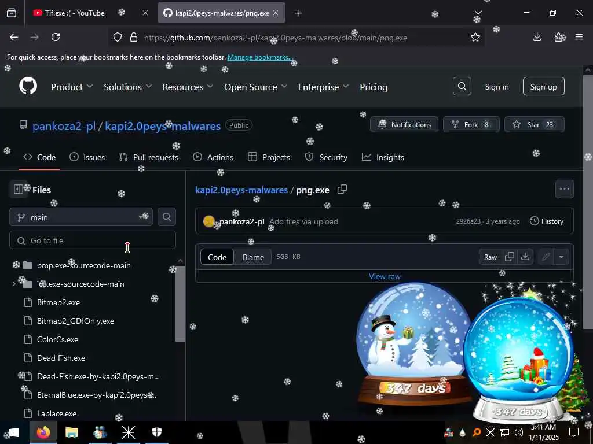Open Windows Start menu

[x=13, y=432]
